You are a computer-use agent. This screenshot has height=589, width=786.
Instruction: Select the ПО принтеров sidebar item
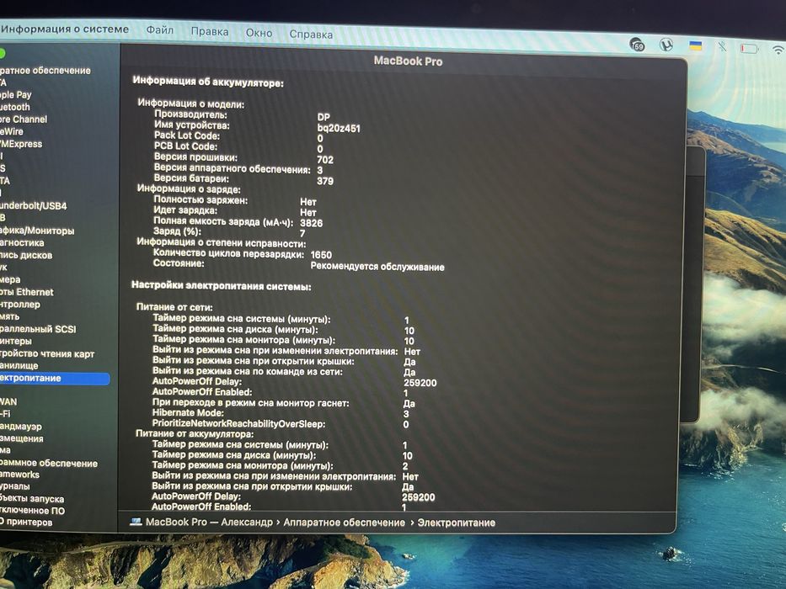(26, 522)
